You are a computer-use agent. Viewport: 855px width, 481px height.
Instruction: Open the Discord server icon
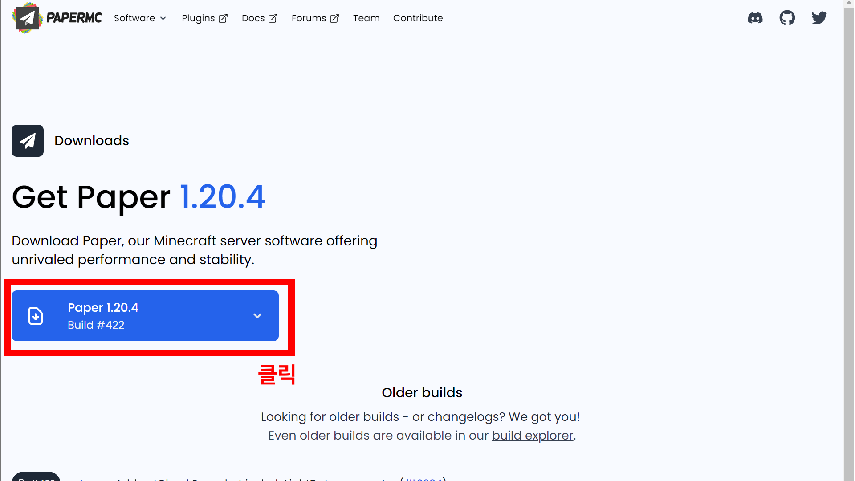(755, 18)
